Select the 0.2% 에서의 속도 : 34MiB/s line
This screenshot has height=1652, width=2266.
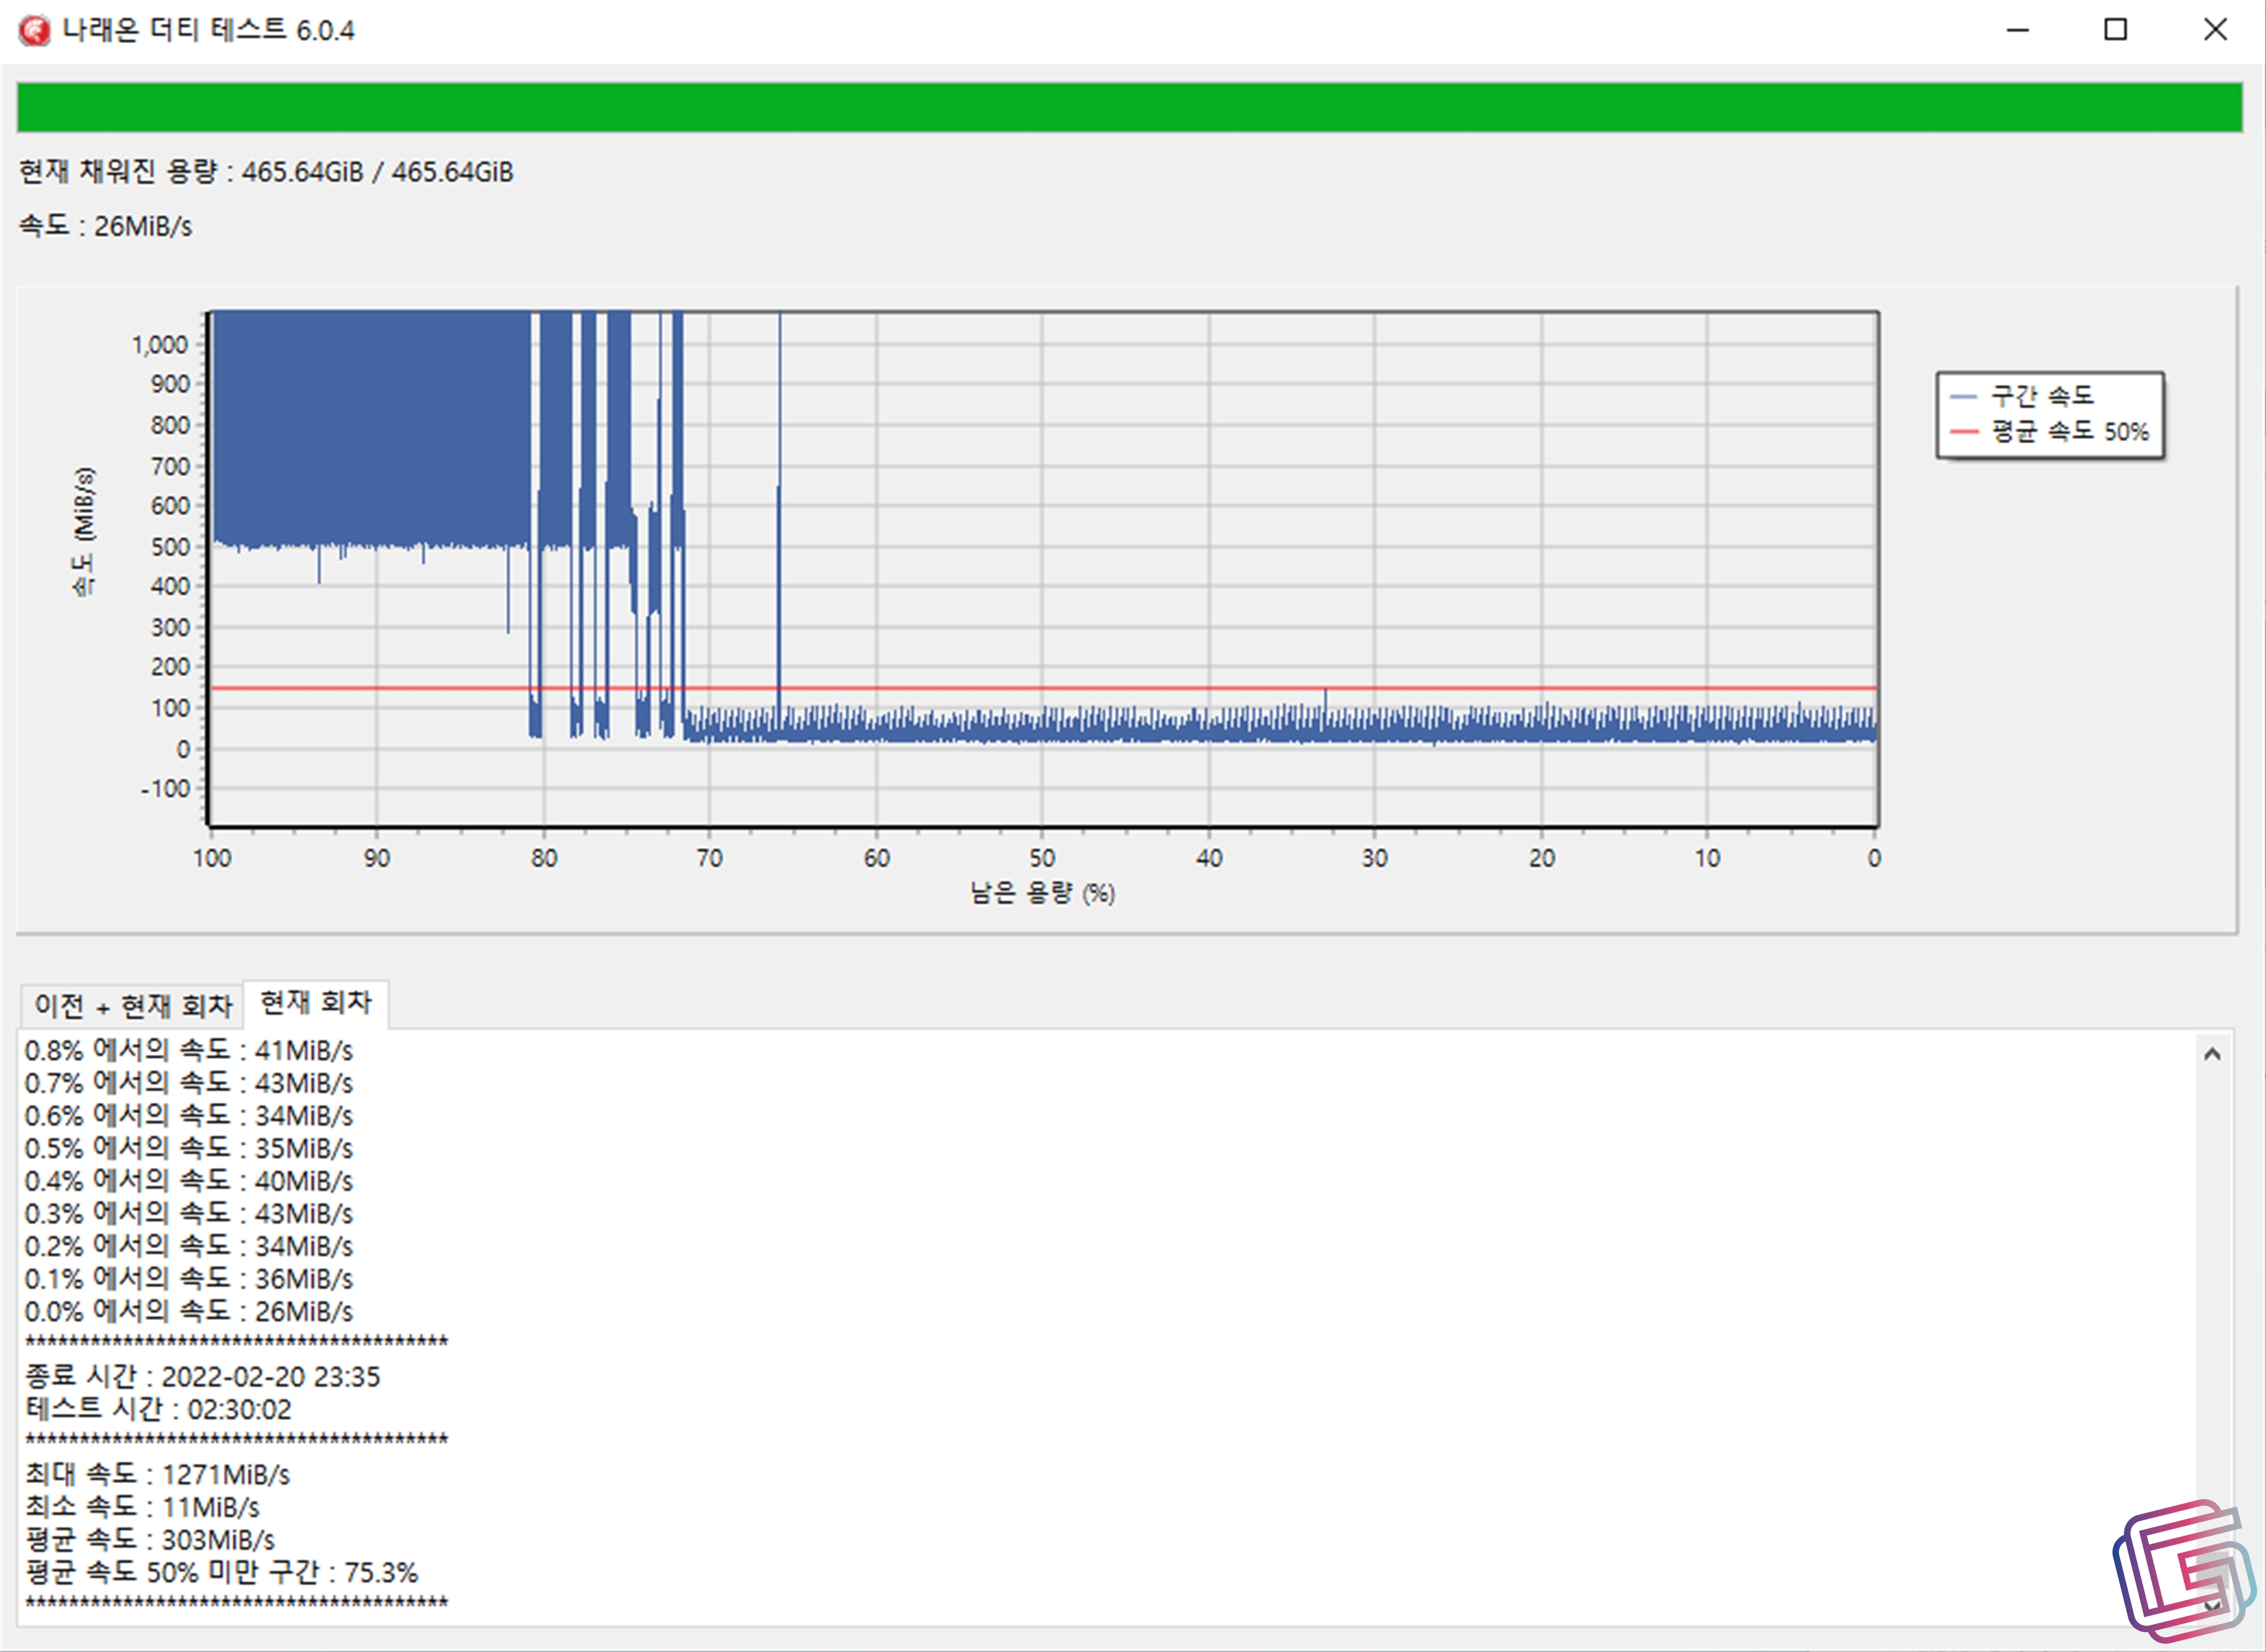pyautogui.click(x=189, y=1246)
